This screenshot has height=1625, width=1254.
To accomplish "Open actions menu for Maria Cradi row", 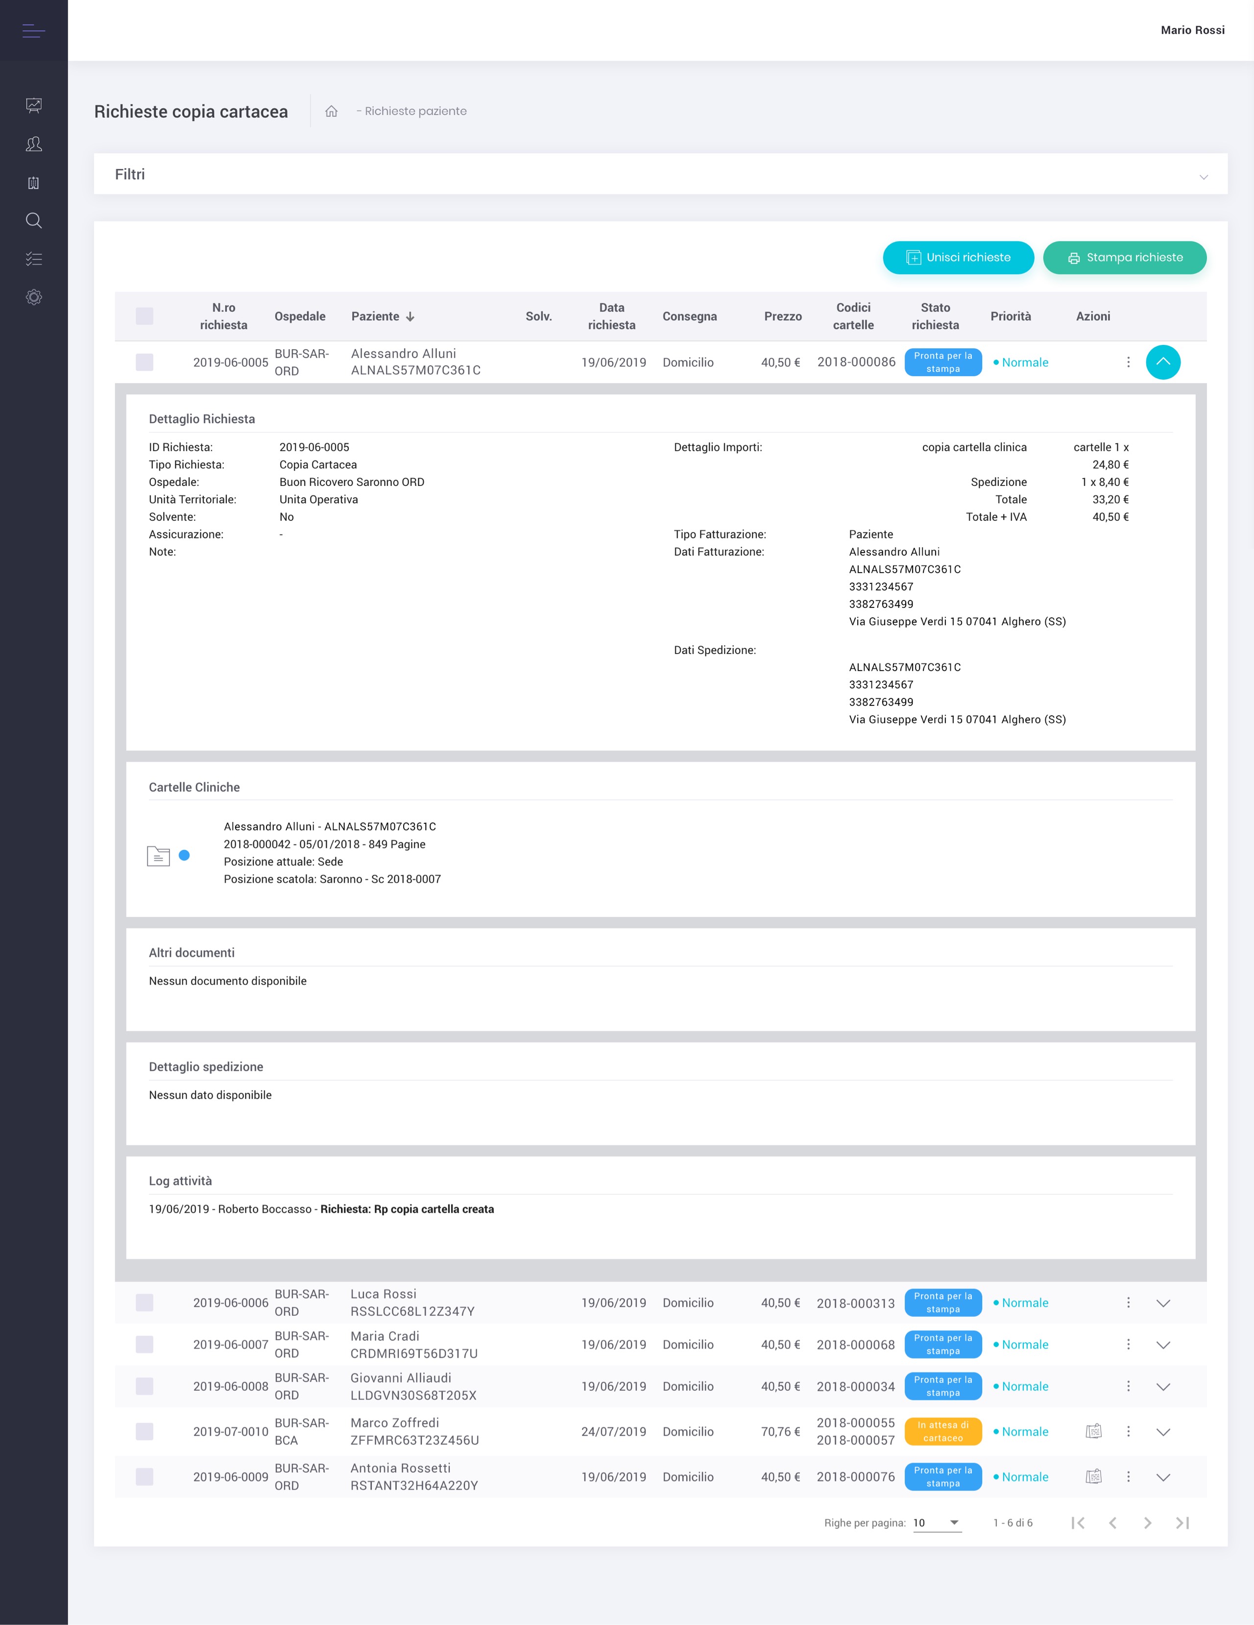I will coord(1128,1344).
